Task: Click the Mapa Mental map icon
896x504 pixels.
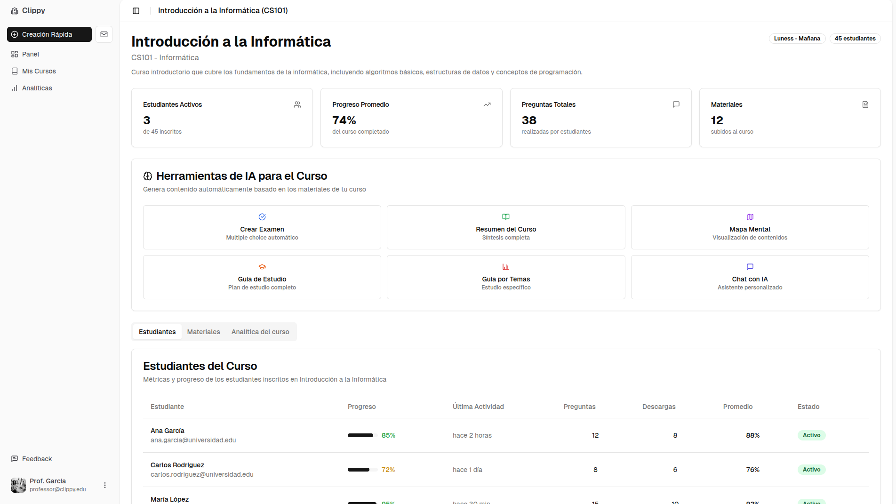Action: (x=750, y=217)
